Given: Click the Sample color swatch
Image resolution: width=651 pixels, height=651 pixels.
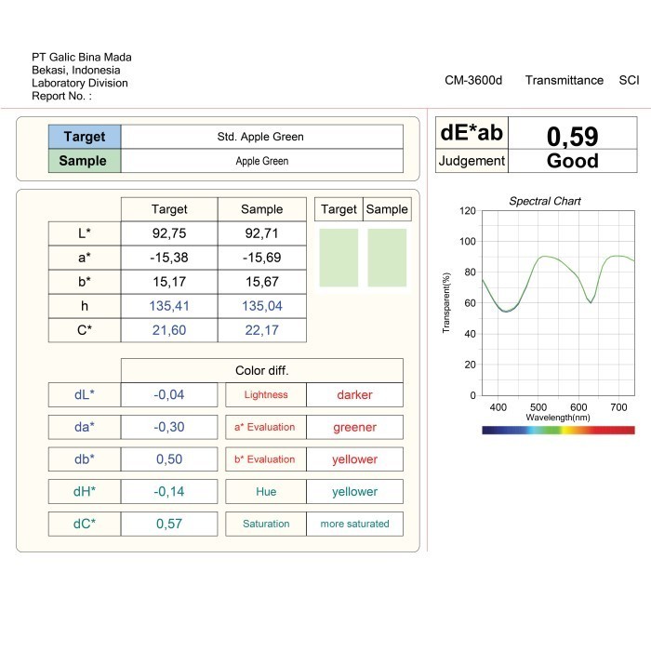Looking at the screenshot, I should point(387,258).
